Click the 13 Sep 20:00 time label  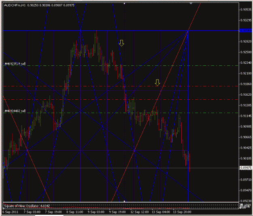(182, 212)
